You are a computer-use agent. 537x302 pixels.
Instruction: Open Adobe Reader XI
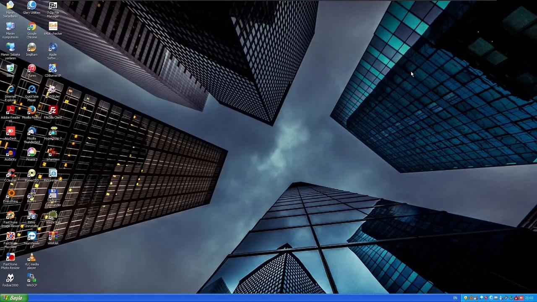click(10, 111)
